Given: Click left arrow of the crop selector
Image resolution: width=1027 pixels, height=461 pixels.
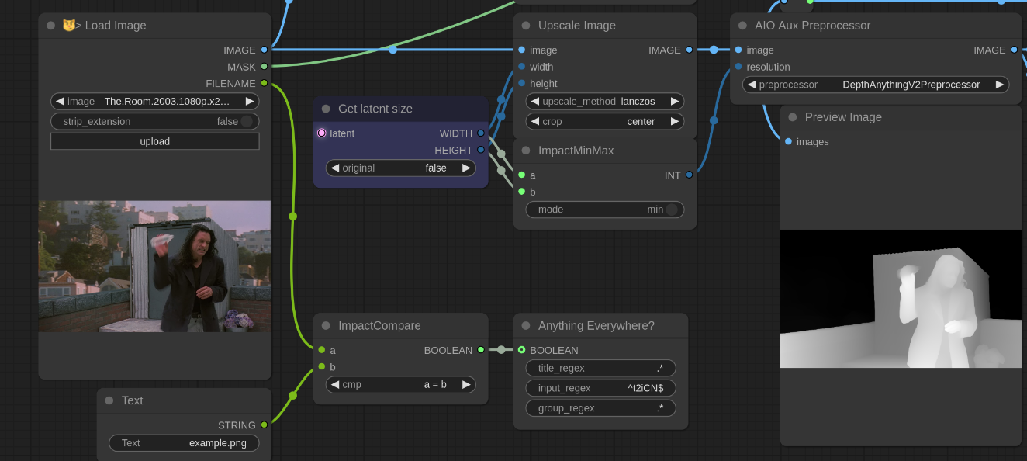Looking at the screenshot, I should [535, 121].
